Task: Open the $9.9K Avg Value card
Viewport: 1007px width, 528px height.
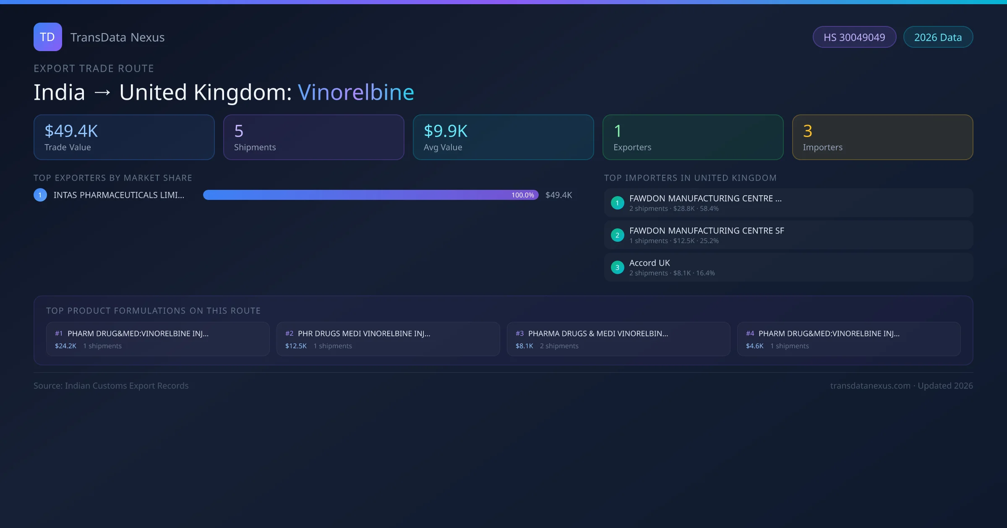Action: pyautogui.click(x=503, y=137)
